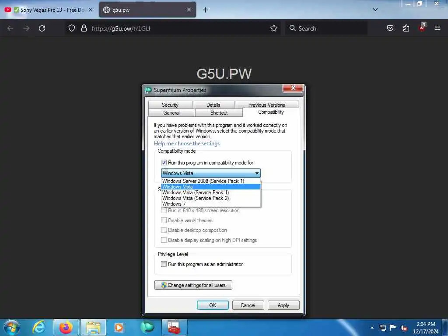Close Supermium Properties dialog
This screenshot has width=448, height=336.
coord(293,88)
